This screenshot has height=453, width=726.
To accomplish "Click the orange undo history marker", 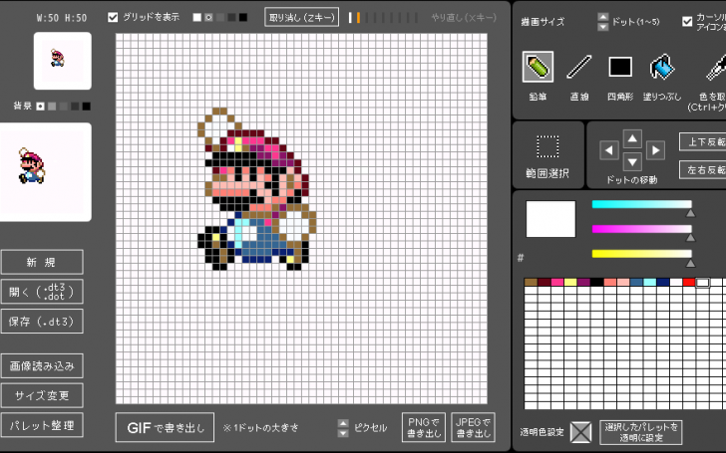I will [x=358, y=18].
